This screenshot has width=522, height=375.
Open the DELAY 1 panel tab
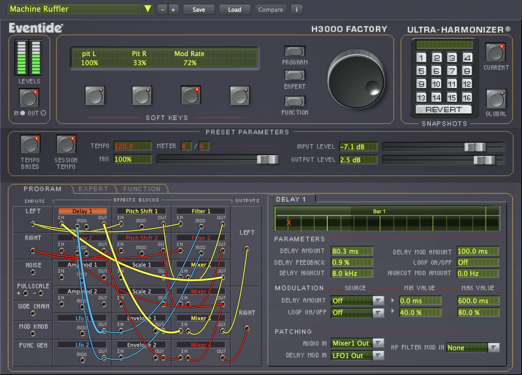pos(292,199)
